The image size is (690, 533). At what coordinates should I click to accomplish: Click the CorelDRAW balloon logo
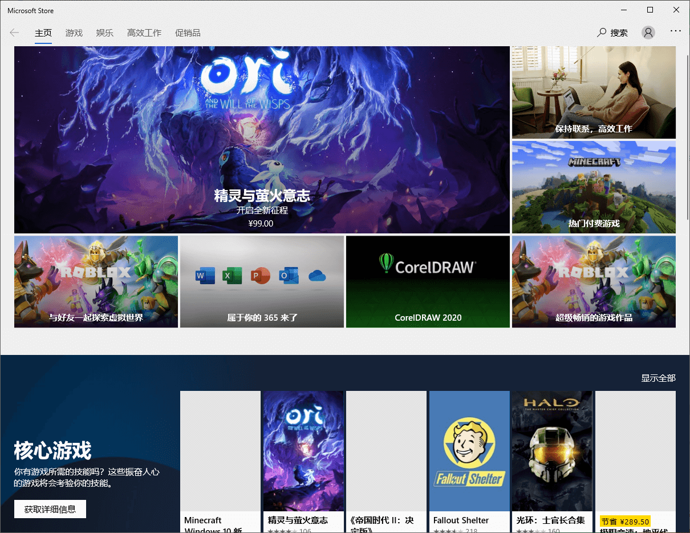pyautogui.click(x=386, y=263)
